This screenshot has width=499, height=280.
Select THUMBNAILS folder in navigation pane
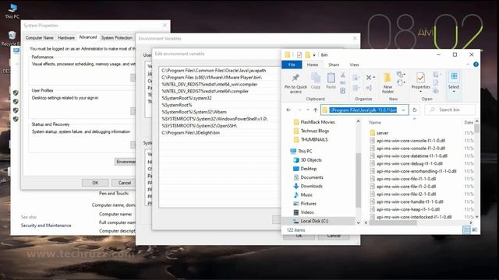(x=314, y=139)
